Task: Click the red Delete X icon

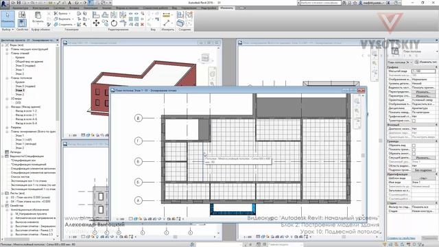Action: point(142,25)
